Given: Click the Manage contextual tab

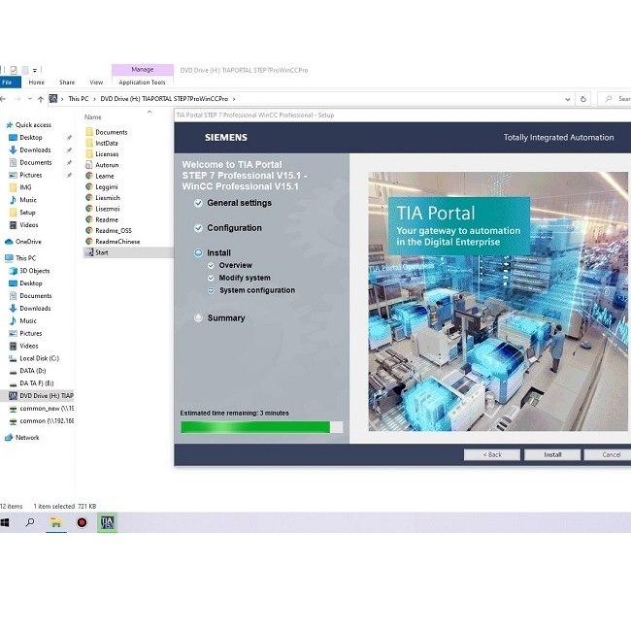Looking at the screenshot, I should 143,69.
